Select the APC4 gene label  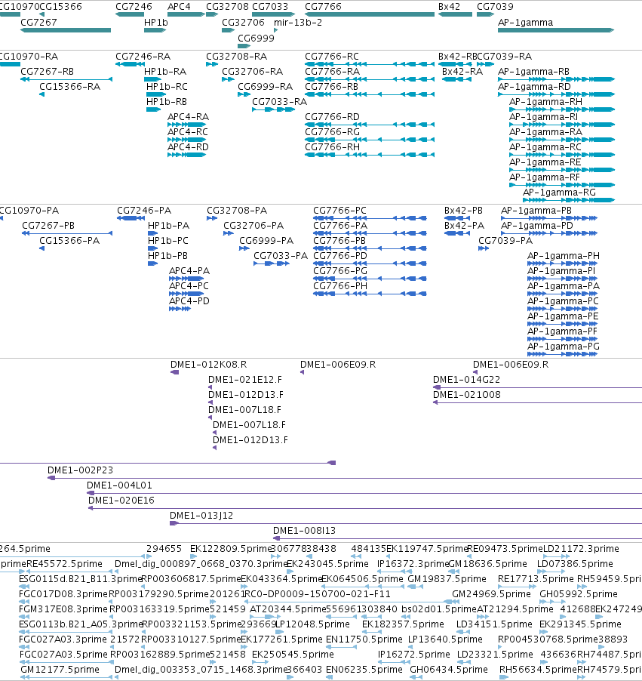pos(179,7)
